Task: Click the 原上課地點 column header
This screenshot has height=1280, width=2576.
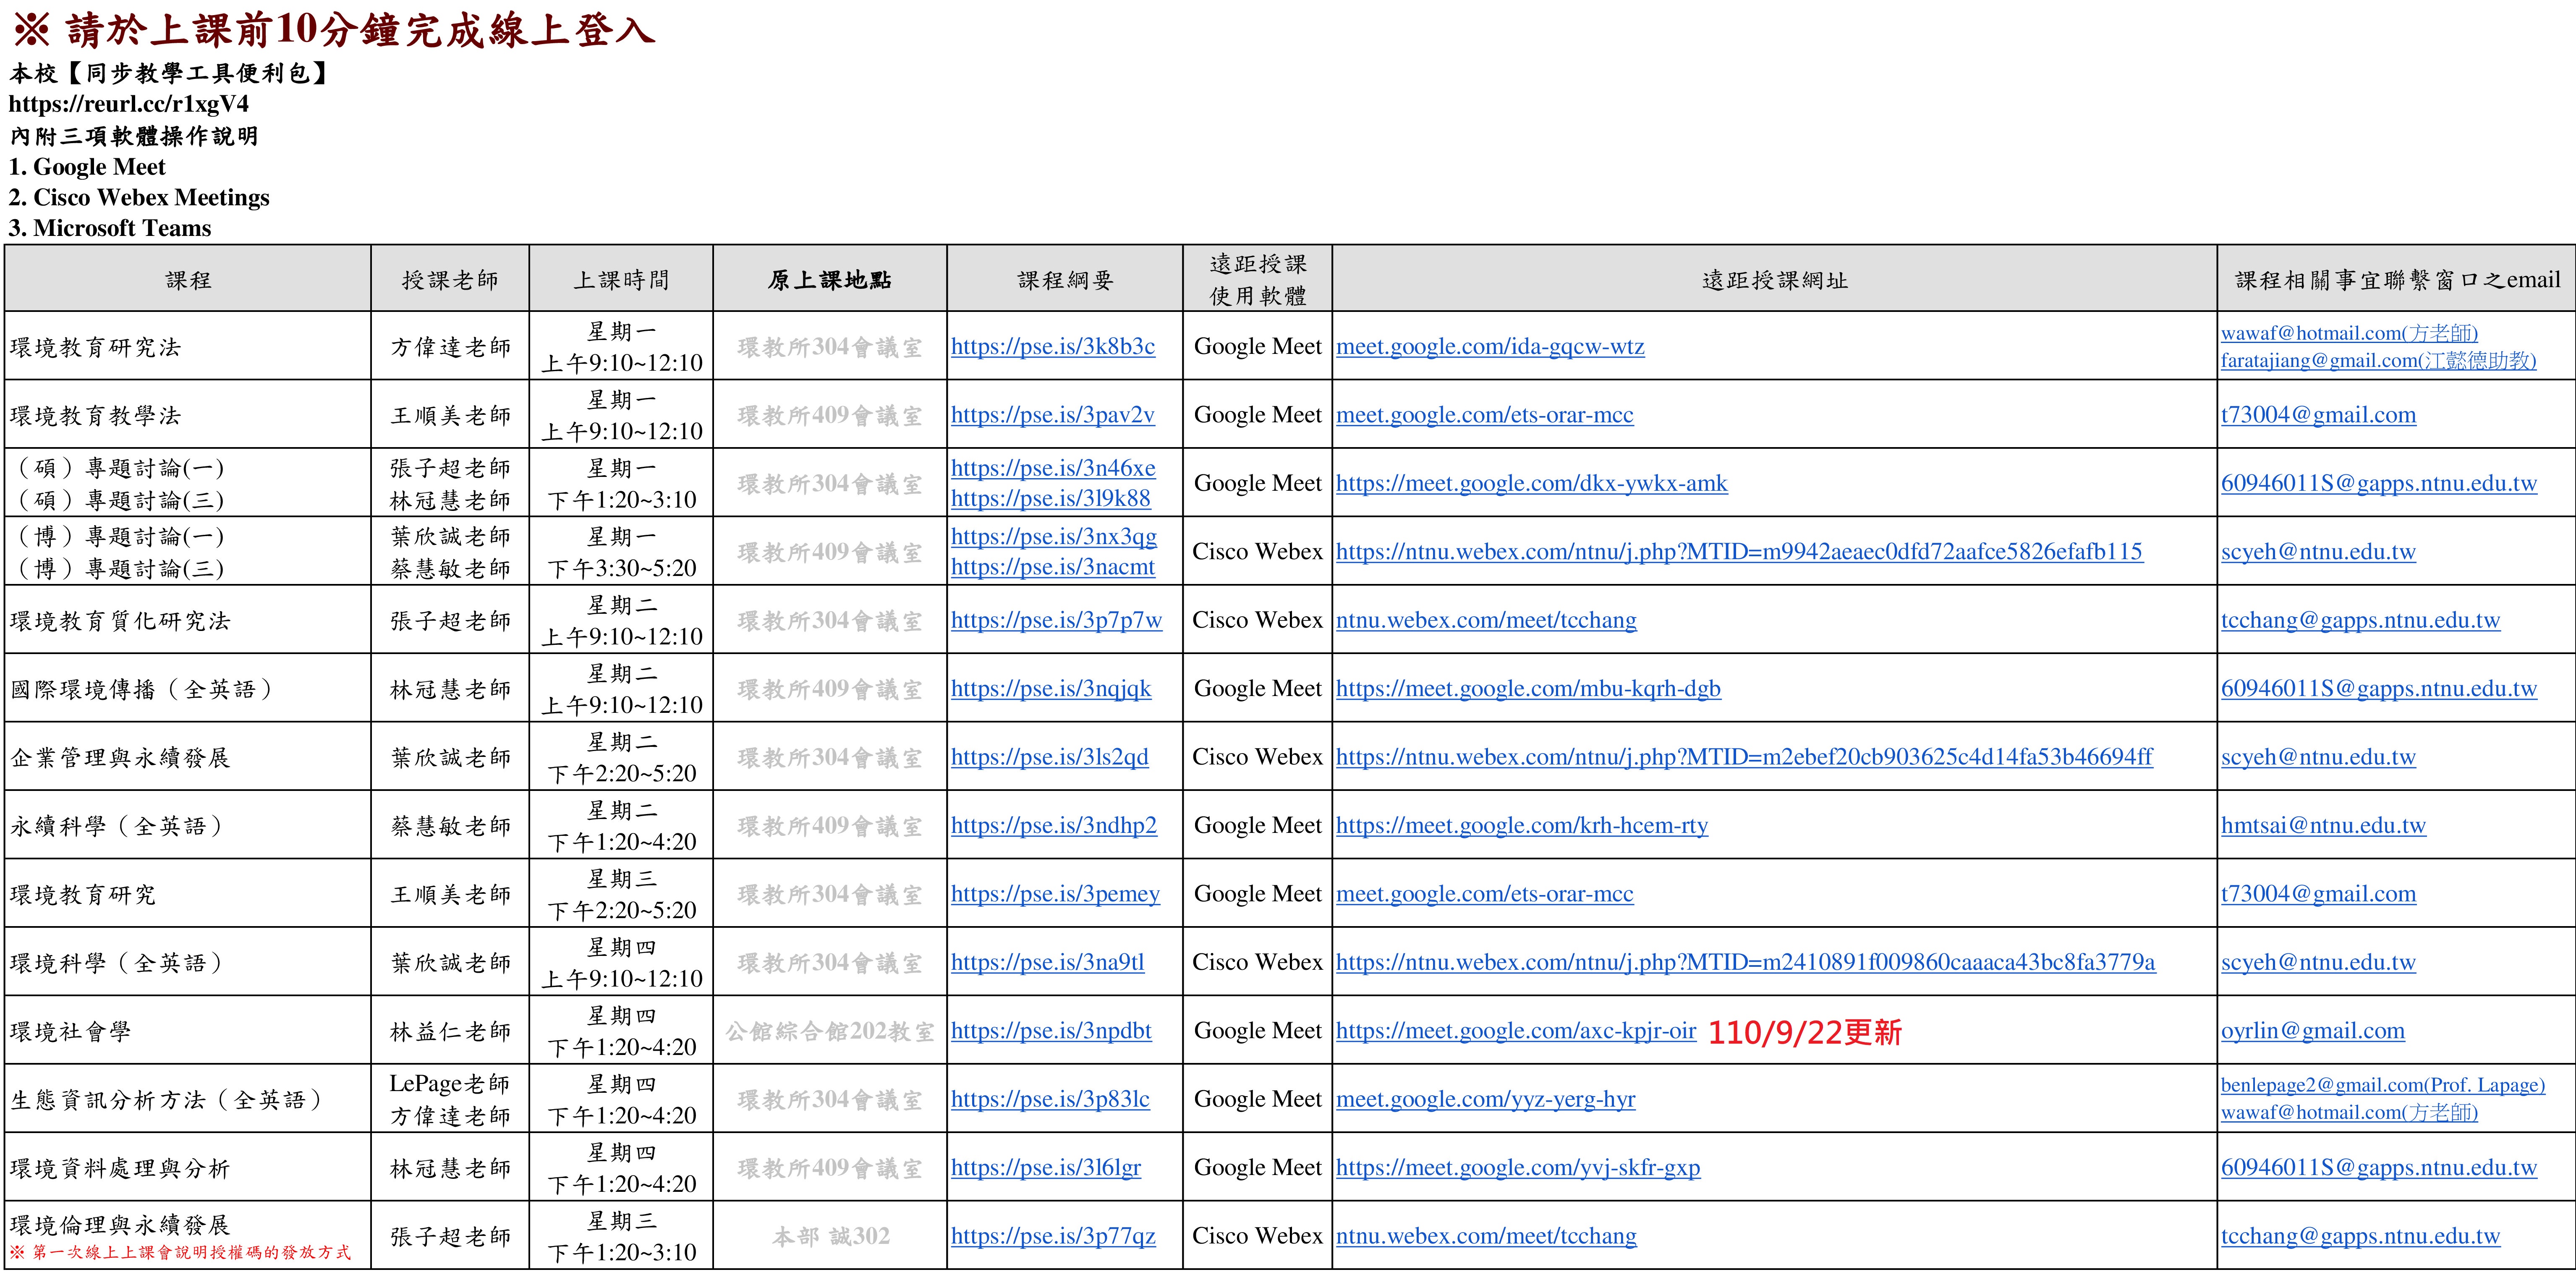Action: pyautogui.click(x=829, y=280)
